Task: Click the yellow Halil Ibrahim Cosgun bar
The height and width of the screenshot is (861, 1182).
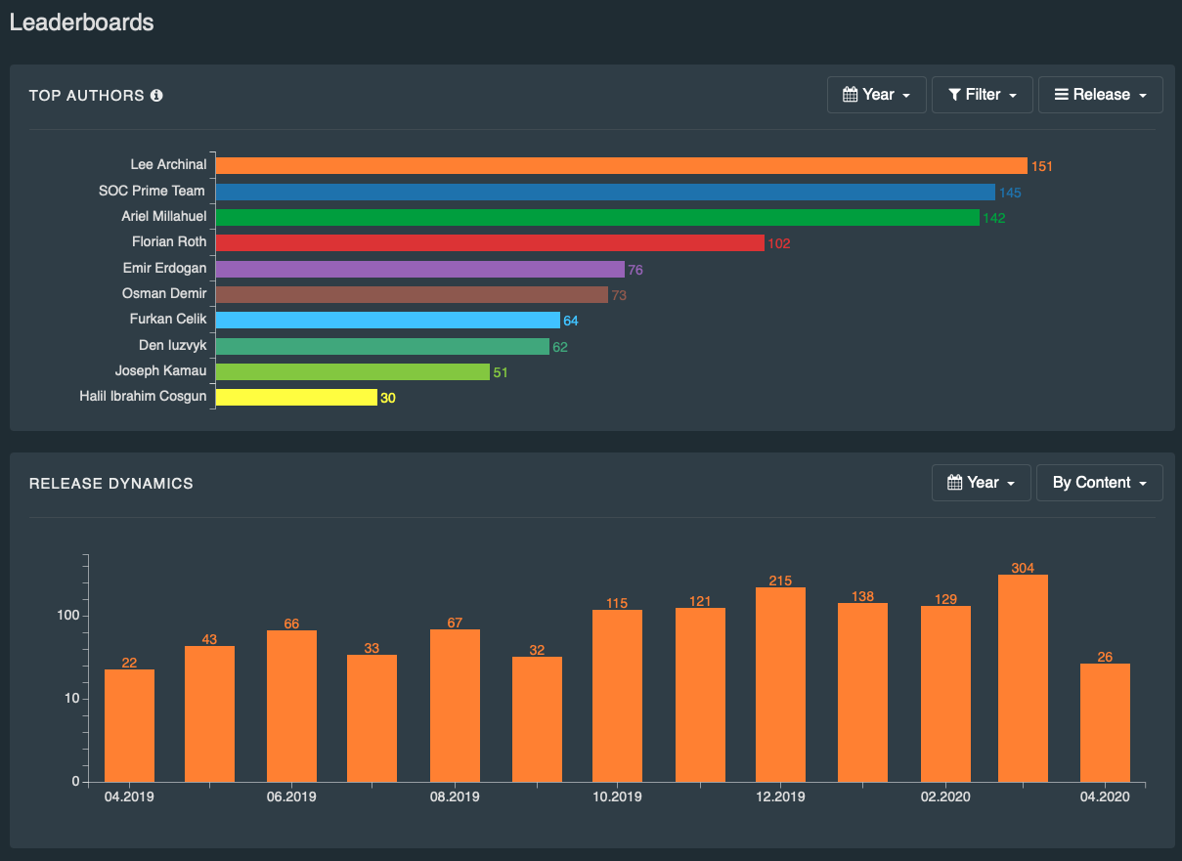Action: coord(295,397)
